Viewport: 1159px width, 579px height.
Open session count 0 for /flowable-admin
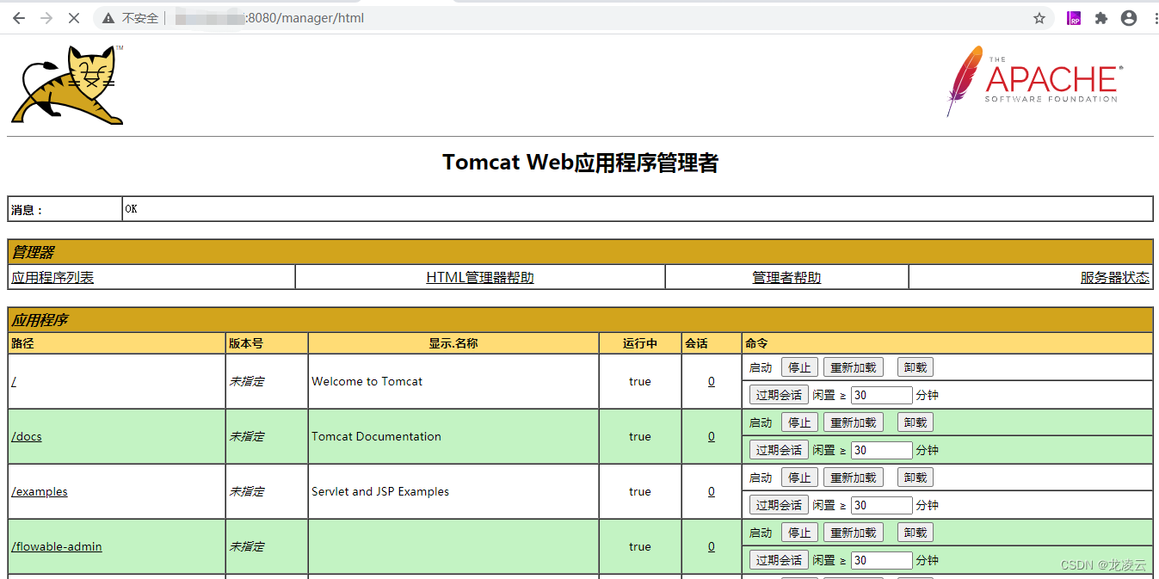click(x=712, y=546)
